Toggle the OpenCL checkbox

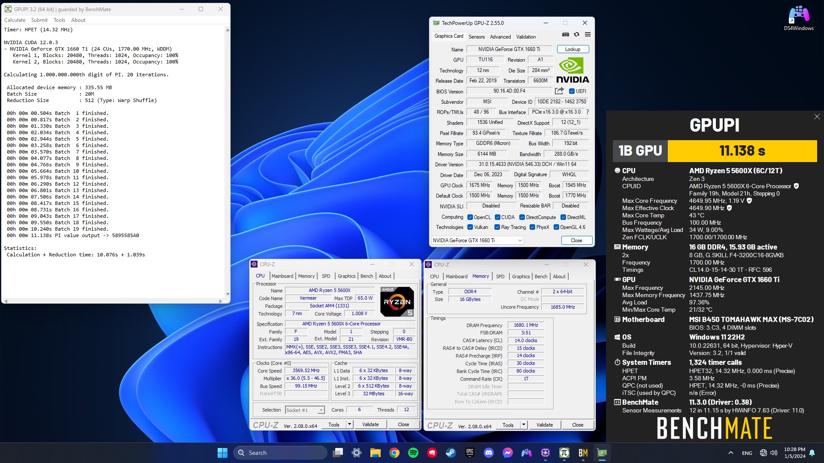tap(470, 217)
